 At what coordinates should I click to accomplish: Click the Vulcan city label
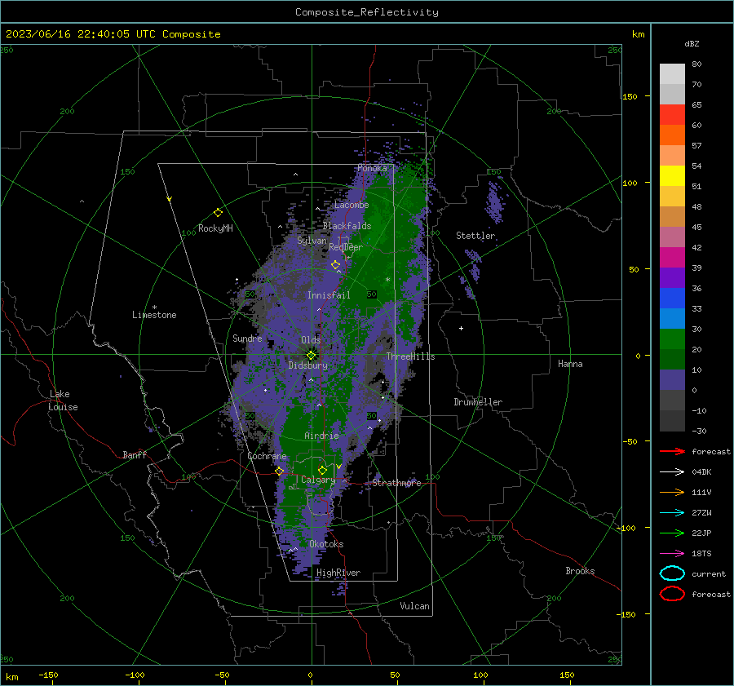414,606
